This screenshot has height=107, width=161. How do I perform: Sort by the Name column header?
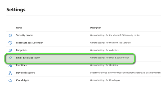19,28
